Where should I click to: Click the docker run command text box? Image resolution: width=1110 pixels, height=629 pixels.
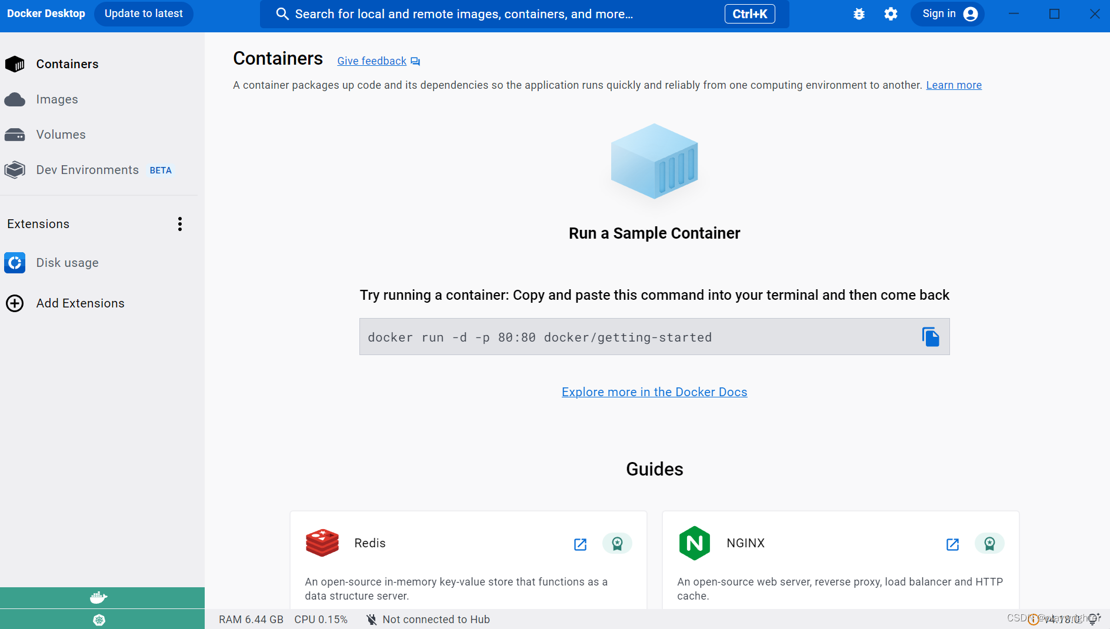tap(654, 337)
